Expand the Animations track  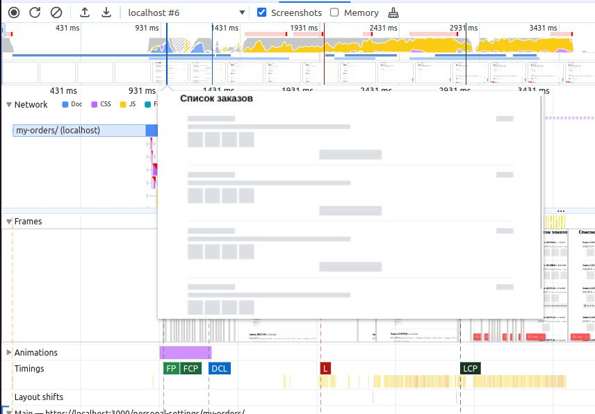point(9,352)
